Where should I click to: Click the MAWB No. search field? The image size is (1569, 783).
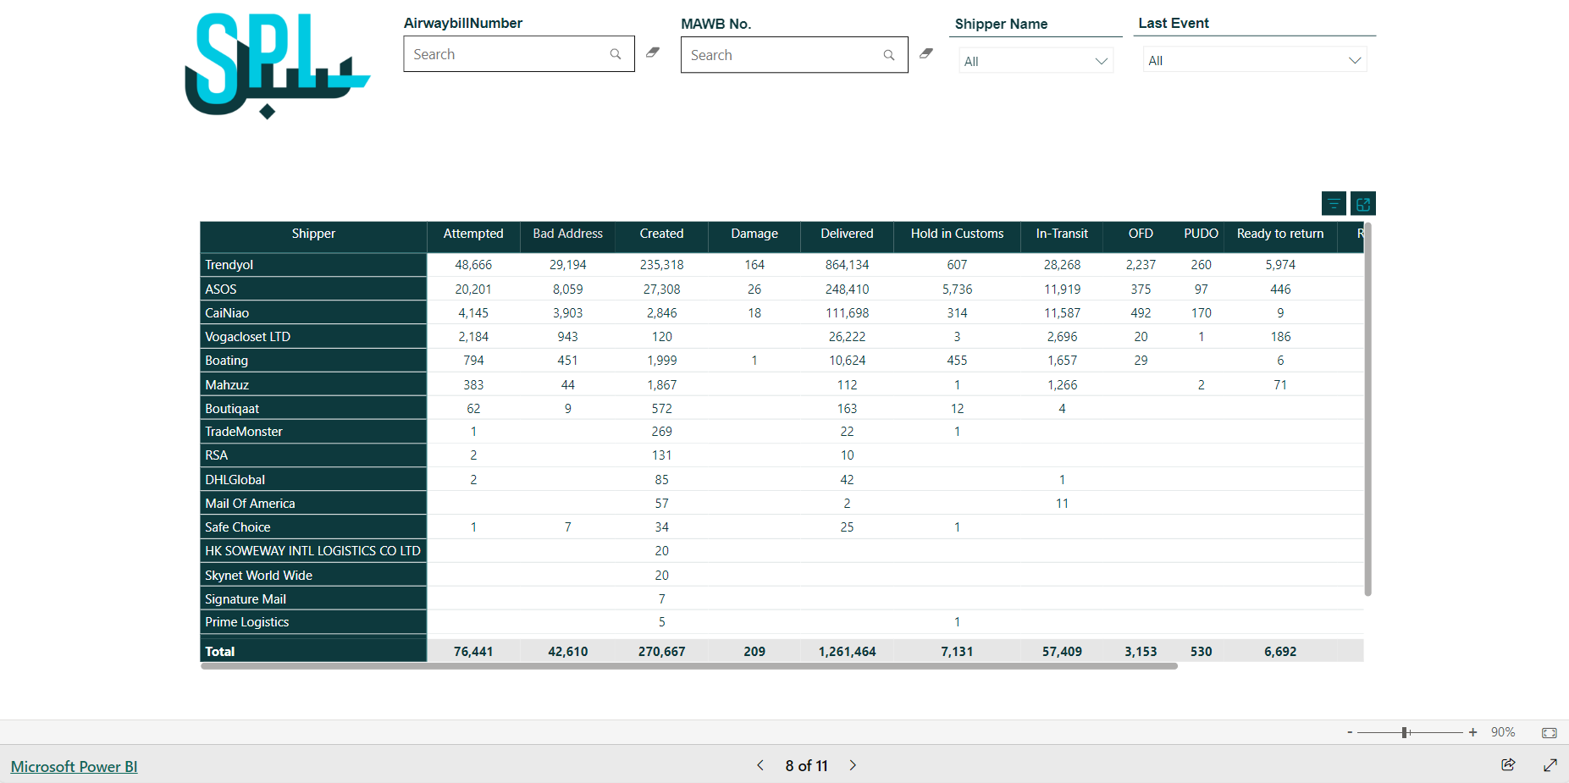[794, 55]
